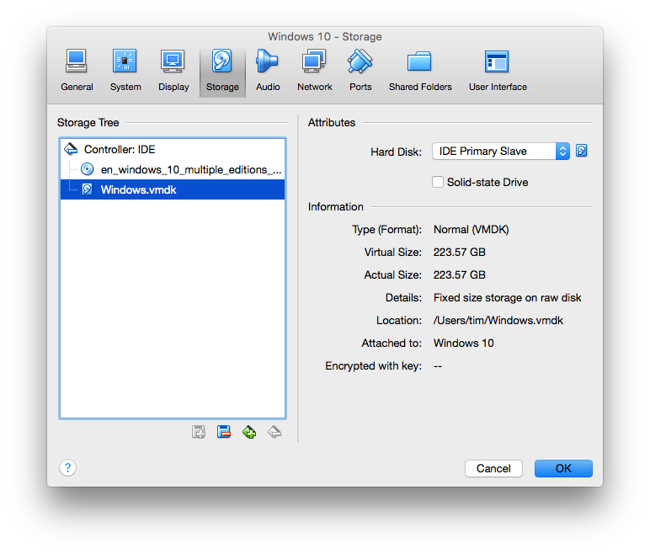The image size is (650, 554).
Task: Select Controller: IDE in storage tree
Action: pyautogui.click(x=173, y=149)
